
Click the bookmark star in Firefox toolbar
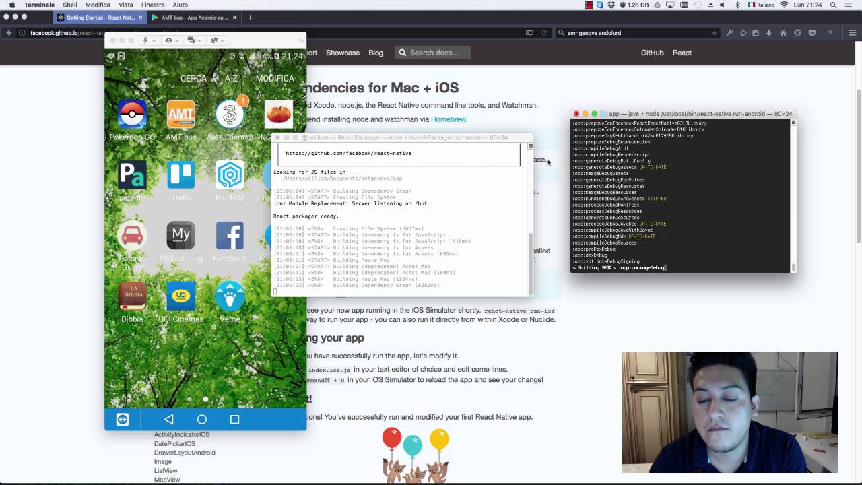(743, 32)
